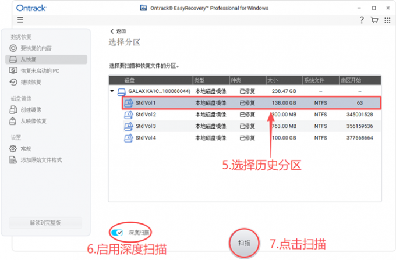Click the 138.00 GB size cell
This screenshot has height=260, width=396.
[x=284, y=103]
